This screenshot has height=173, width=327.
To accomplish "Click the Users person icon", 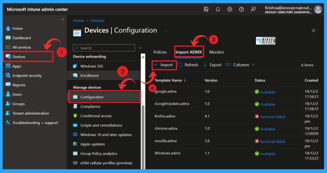I will (x=8, y=94).
